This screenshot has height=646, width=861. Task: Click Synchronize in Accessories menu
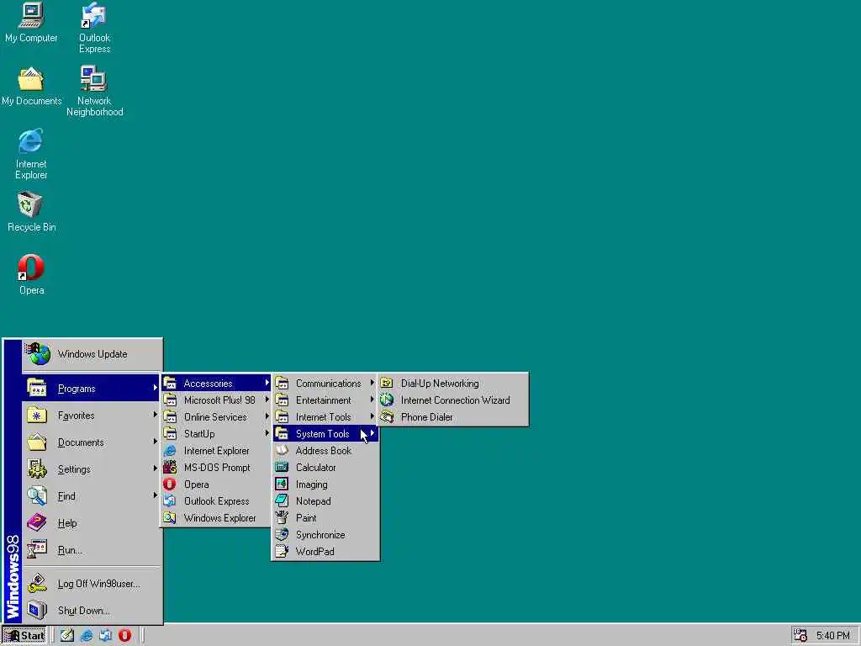coord(325,534)
